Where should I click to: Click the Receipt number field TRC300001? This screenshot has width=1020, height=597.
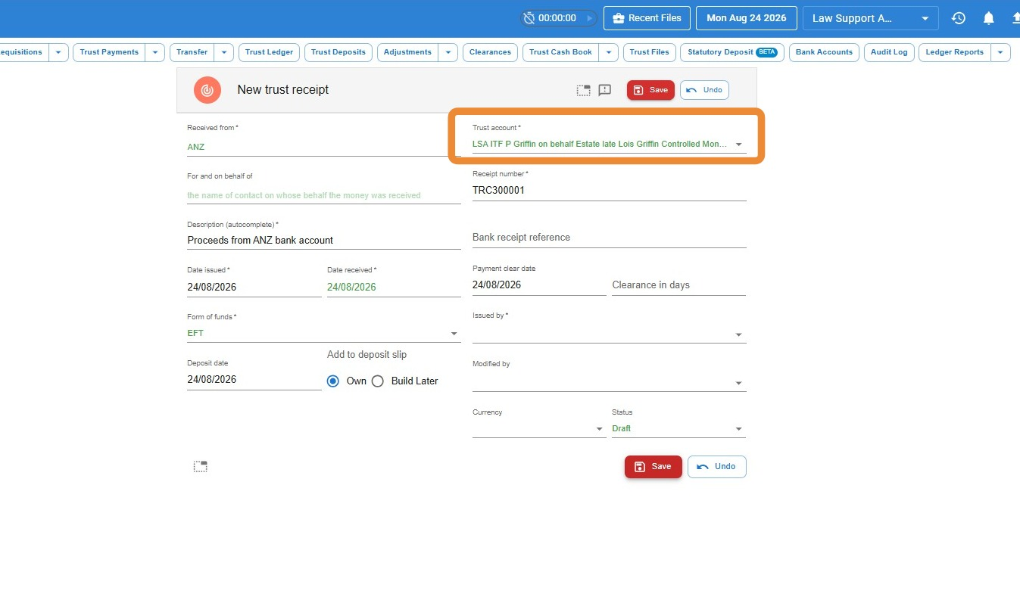(x=609, y=191)
